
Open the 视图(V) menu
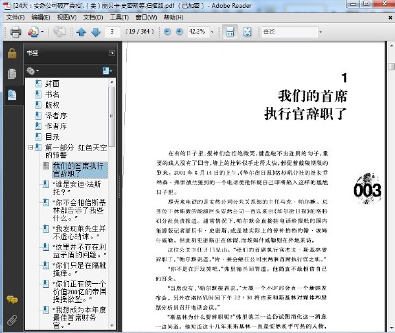(x=66, y=17)
